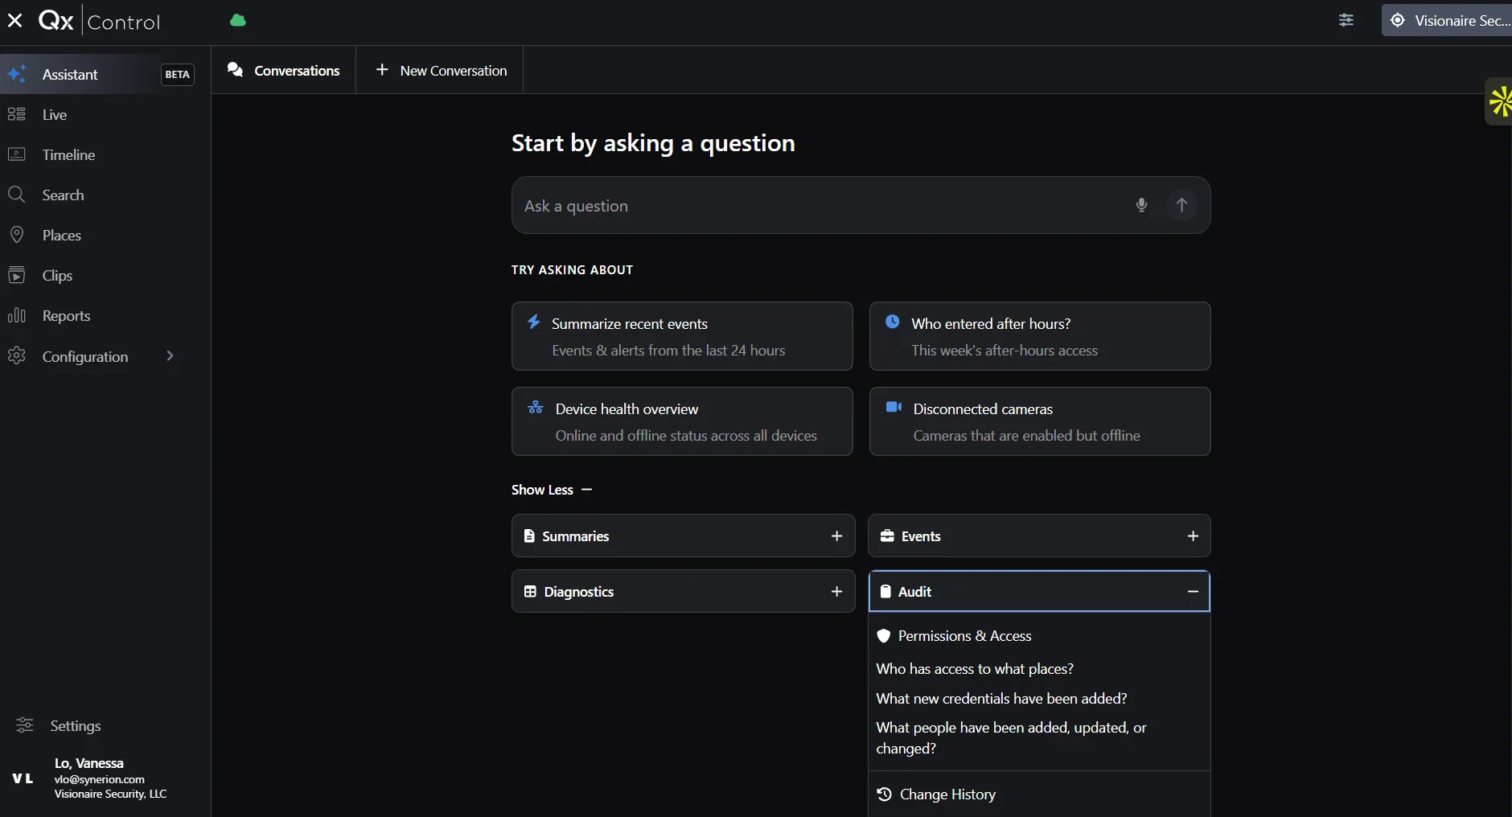Screen dimensions: 1512x817
Task: Open Settings at sidebar bottom
Action: tap(75, 725)
